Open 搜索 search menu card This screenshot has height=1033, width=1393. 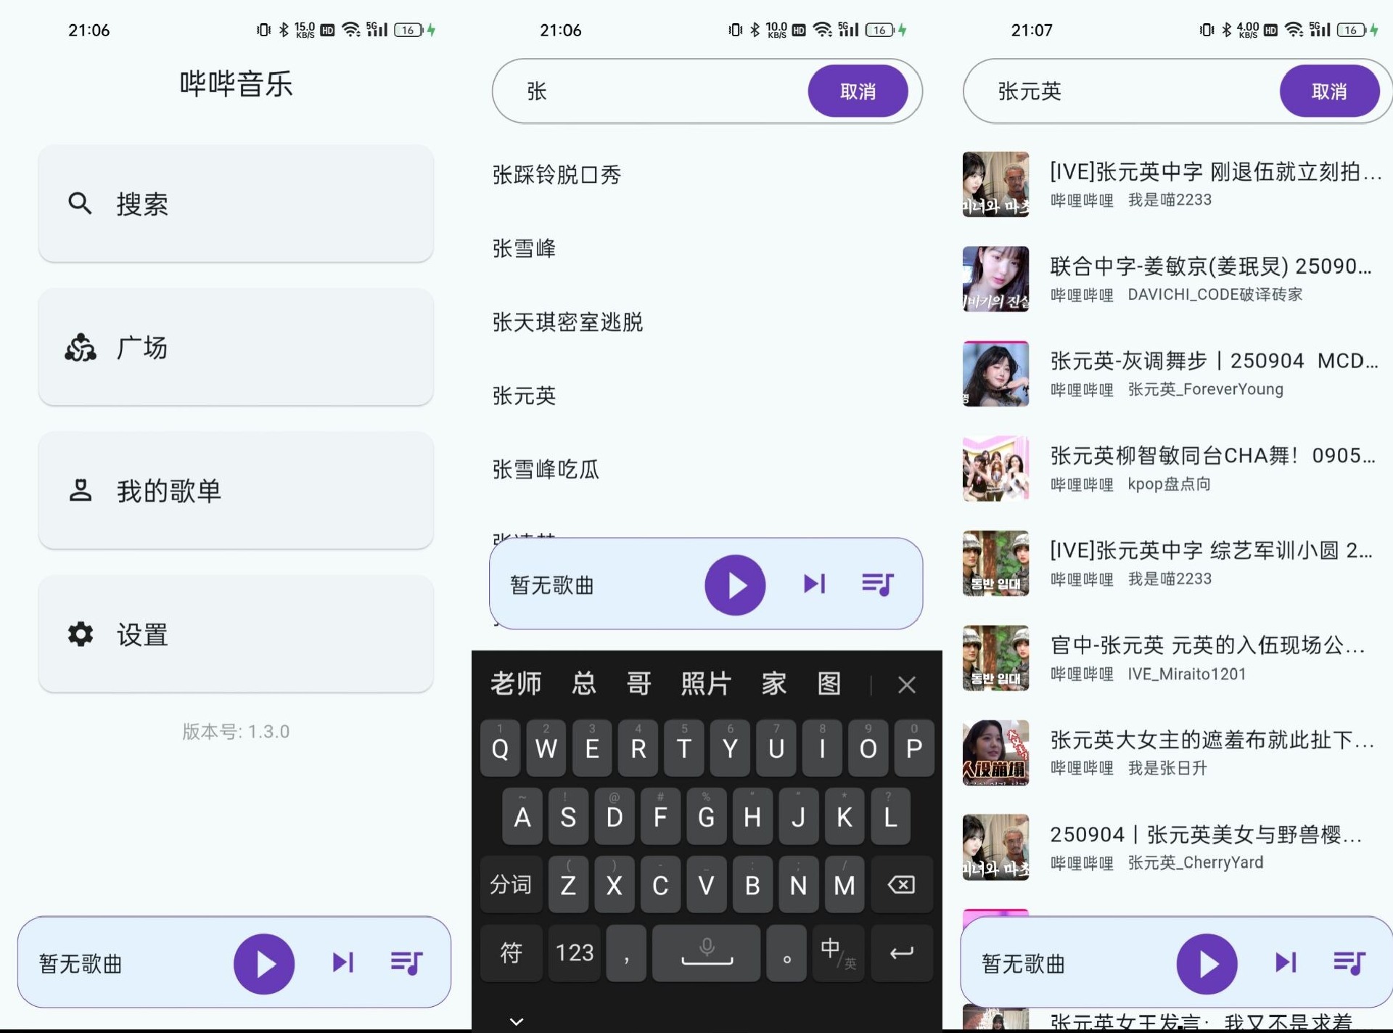[x=235, y=204]
